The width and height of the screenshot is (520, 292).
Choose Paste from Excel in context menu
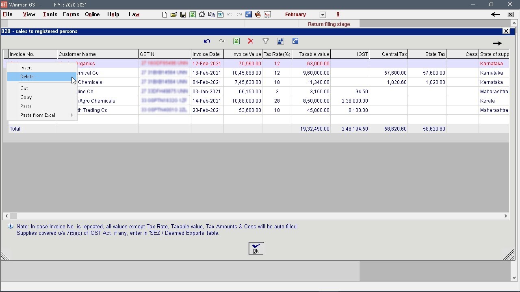[42, 115]
